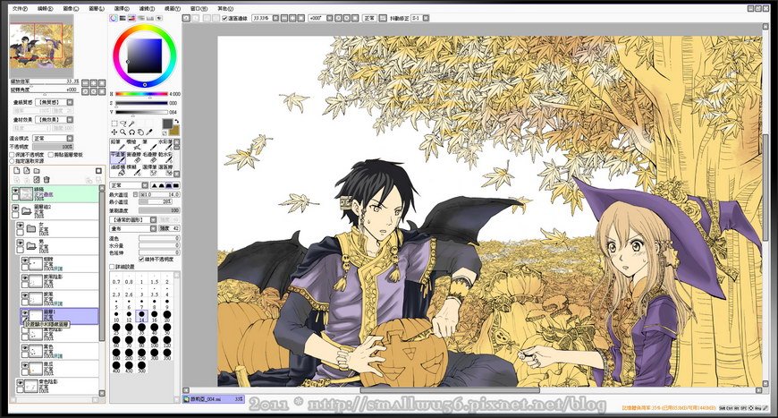Pick brush size 14 preset
778x418 pixels.
(x=141, y=315)
